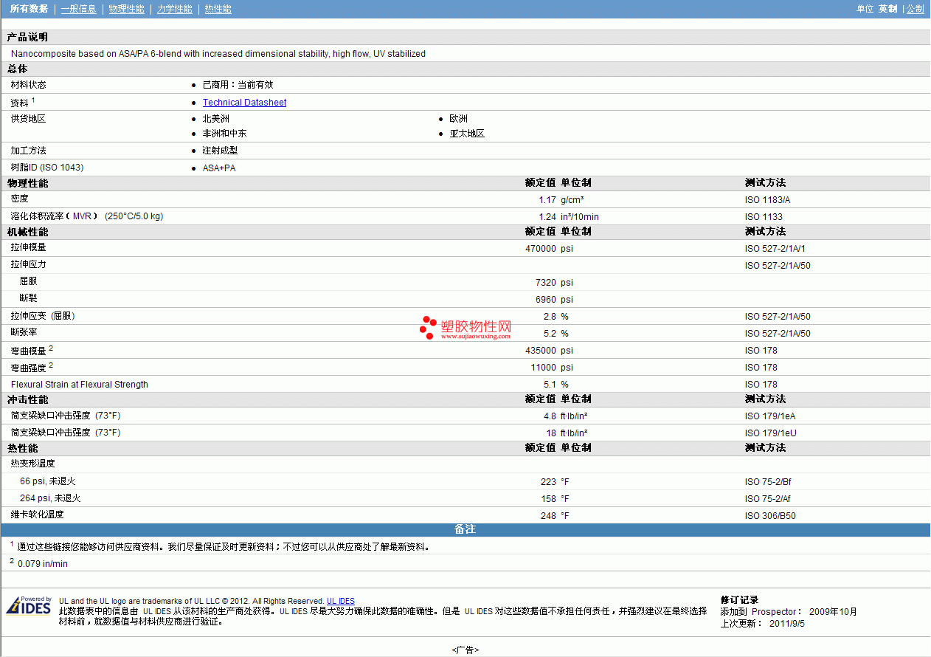Viewport: 931px width, 657px height.
Task: Follow the UL IDES link in the footer
Action: tap(341, 602)
